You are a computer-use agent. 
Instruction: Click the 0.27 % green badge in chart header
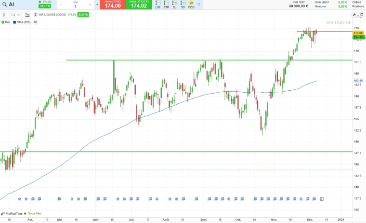click(83, 15)
